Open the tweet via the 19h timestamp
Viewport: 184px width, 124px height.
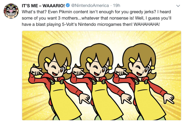[116, 5]
